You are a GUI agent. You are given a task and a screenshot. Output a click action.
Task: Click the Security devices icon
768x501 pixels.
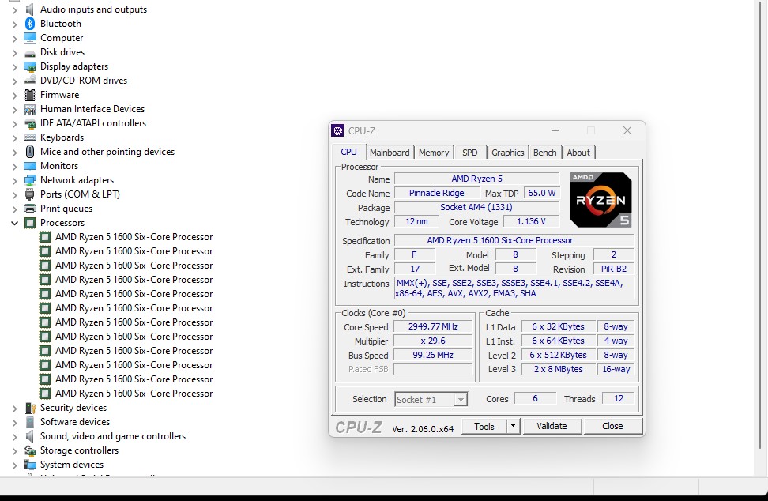pyautogui.click(x=30, y=408)
